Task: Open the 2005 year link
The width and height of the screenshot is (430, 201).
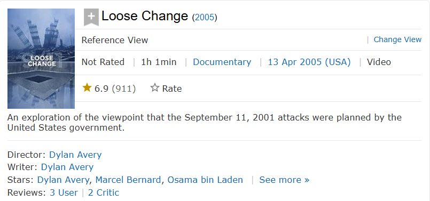Action: [204, 18]
